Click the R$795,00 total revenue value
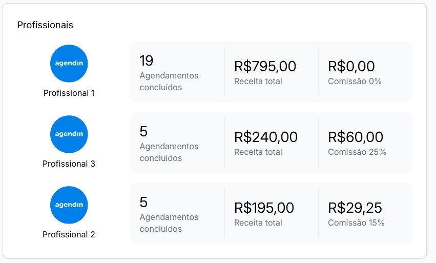The image size is (436, 263). pos(265,66)
